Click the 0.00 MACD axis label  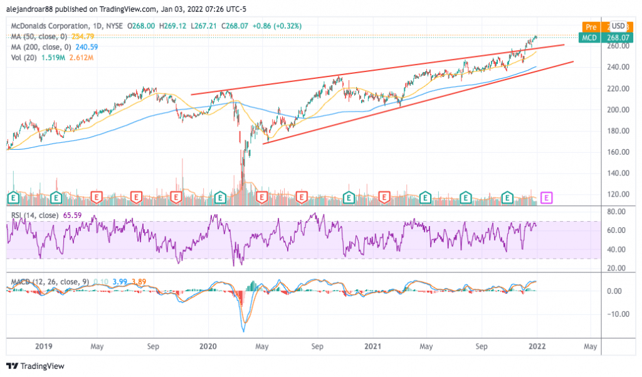click(614, 291)
